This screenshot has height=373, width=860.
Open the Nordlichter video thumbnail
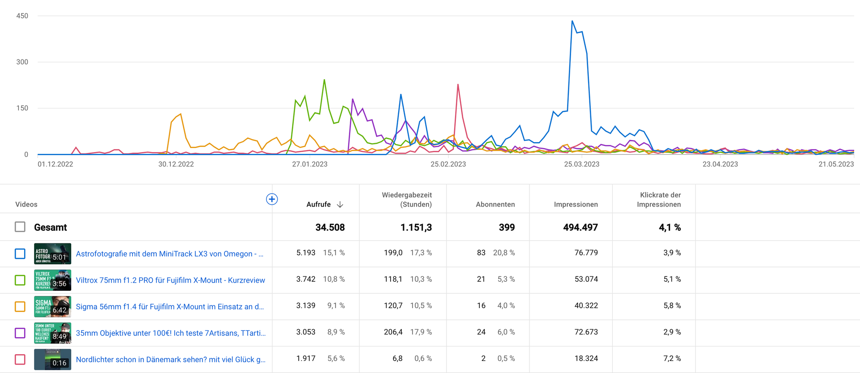52,359
